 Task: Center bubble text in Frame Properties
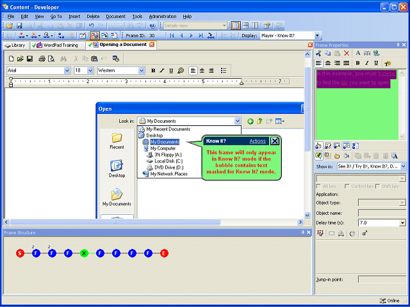click(327, 63)
